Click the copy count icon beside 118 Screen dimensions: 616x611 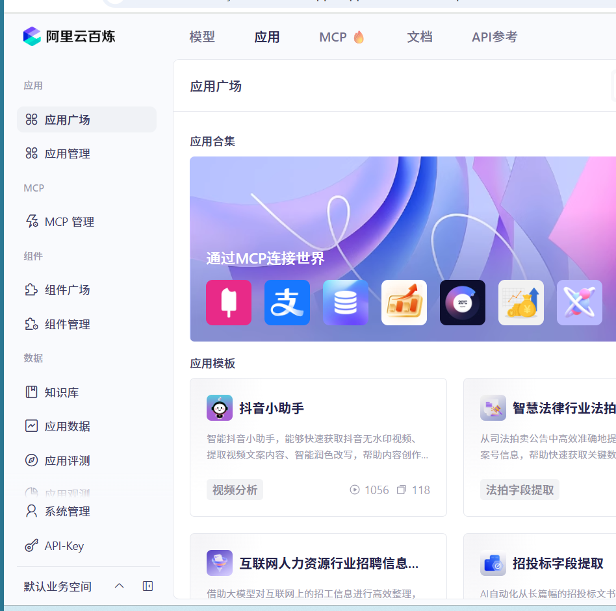click(401, 490)
